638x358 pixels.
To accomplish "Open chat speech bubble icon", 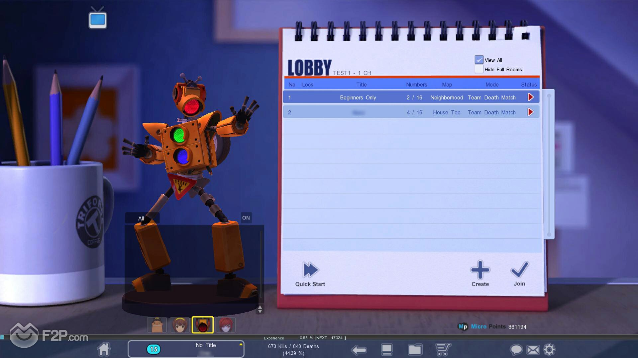I will [x=516, y=350].
